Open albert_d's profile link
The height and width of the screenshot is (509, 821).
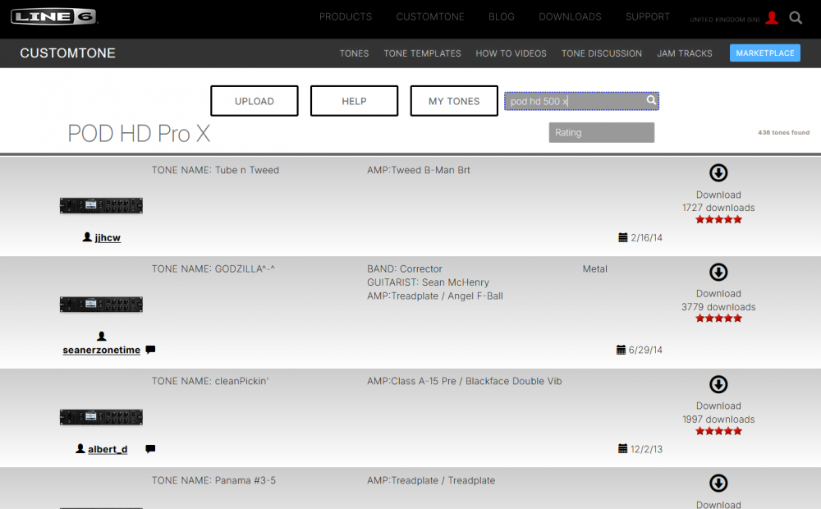108,449
